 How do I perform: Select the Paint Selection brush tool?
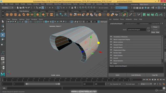coord(3,30)
